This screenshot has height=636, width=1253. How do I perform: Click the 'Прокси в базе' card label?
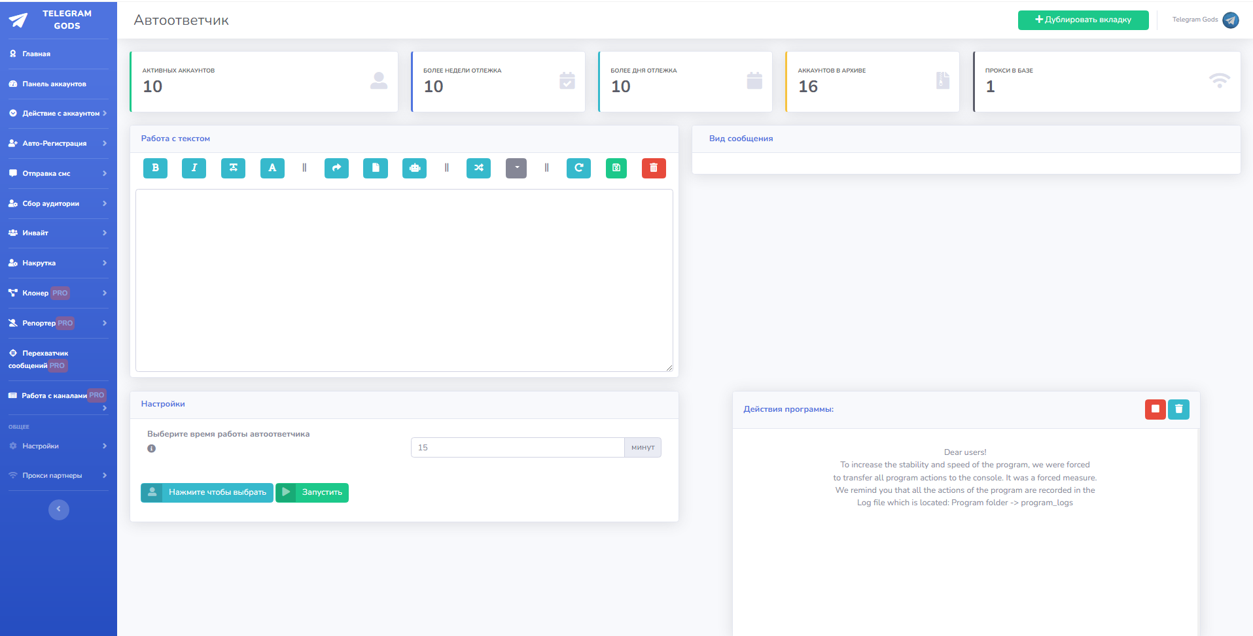tap(1009, 71)
